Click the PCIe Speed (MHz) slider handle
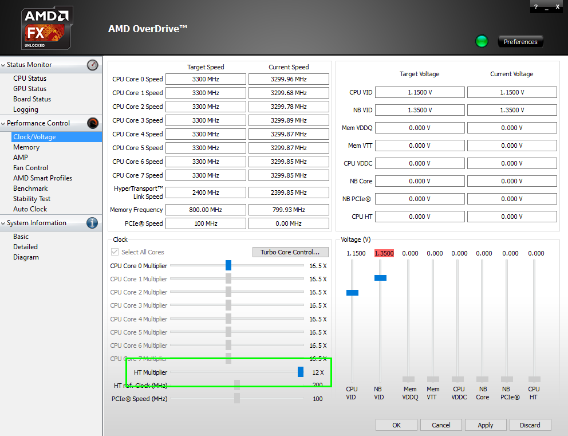Image resolution: width=568 pixels, height=436 pixels. tap(237, 398)
